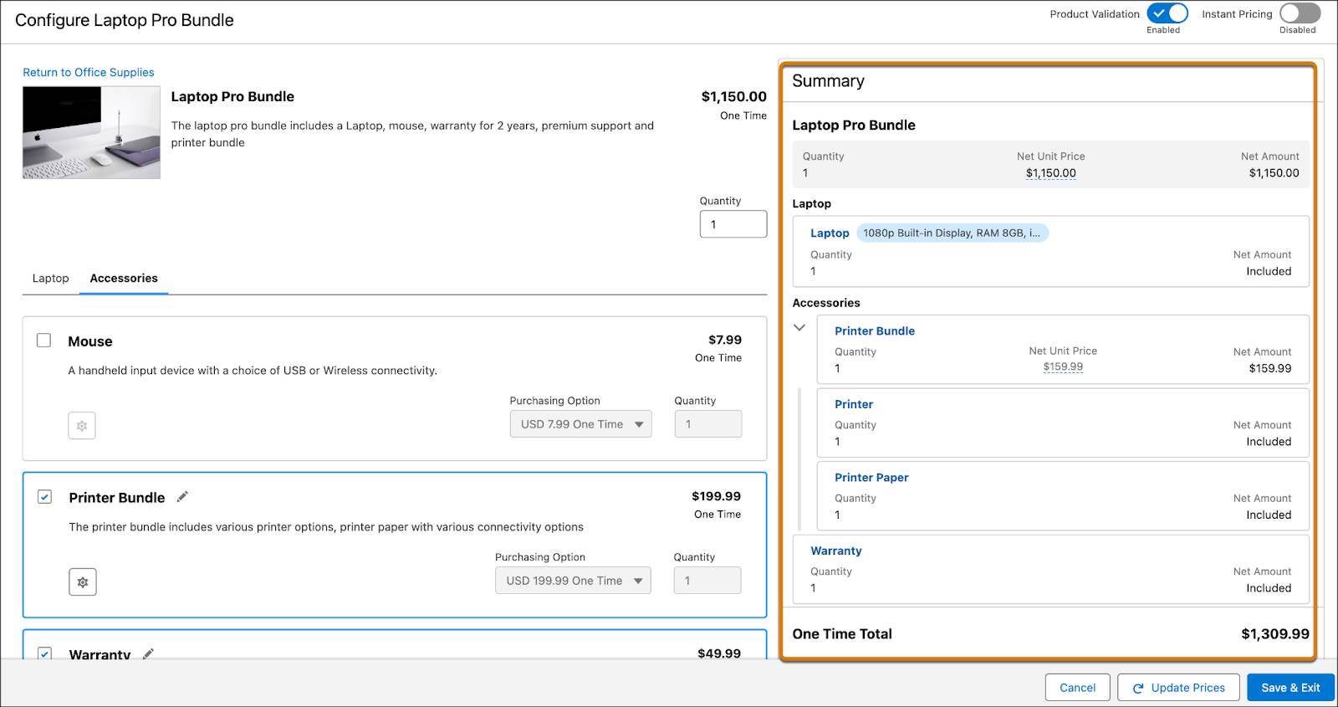
Task: Click the Cancel button
Action: coord(1077,688)
